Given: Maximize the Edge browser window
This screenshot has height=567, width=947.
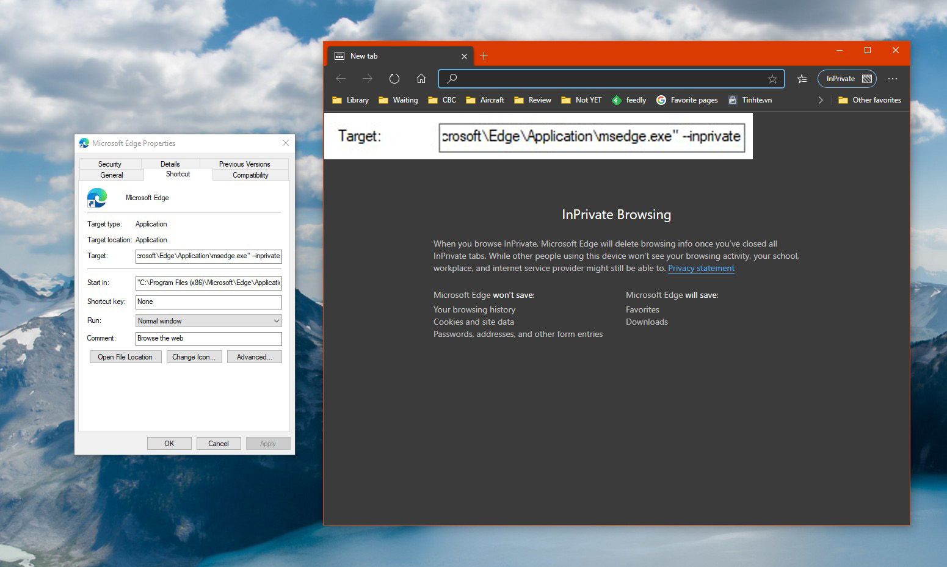Looking at the screenshot, I should pos(868,50).
